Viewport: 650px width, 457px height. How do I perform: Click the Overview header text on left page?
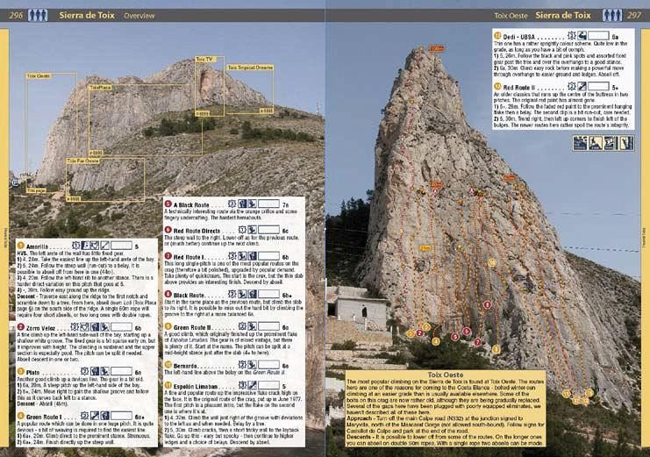(x=139, y=16)
